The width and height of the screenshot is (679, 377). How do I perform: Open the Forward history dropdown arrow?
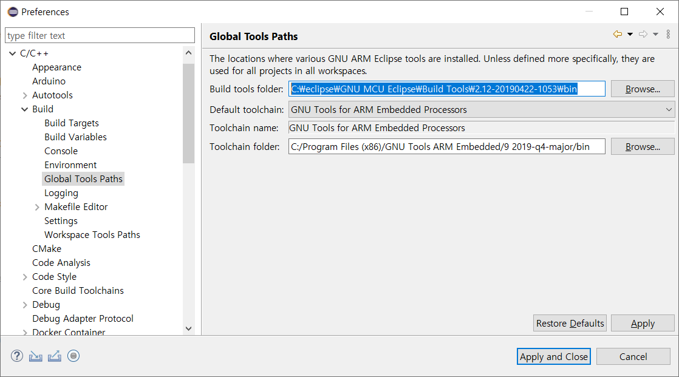pos(655,34)
